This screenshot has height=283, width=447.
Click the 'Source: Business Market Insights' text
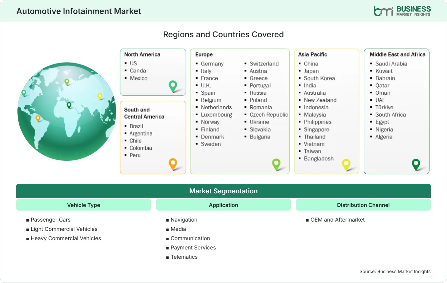point(395,272)
